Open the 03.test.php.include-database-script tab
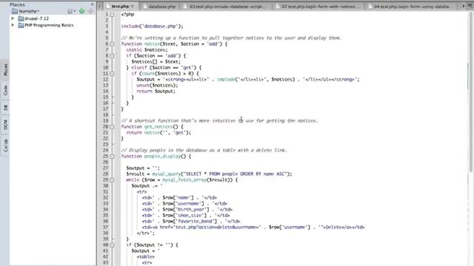 225,7
